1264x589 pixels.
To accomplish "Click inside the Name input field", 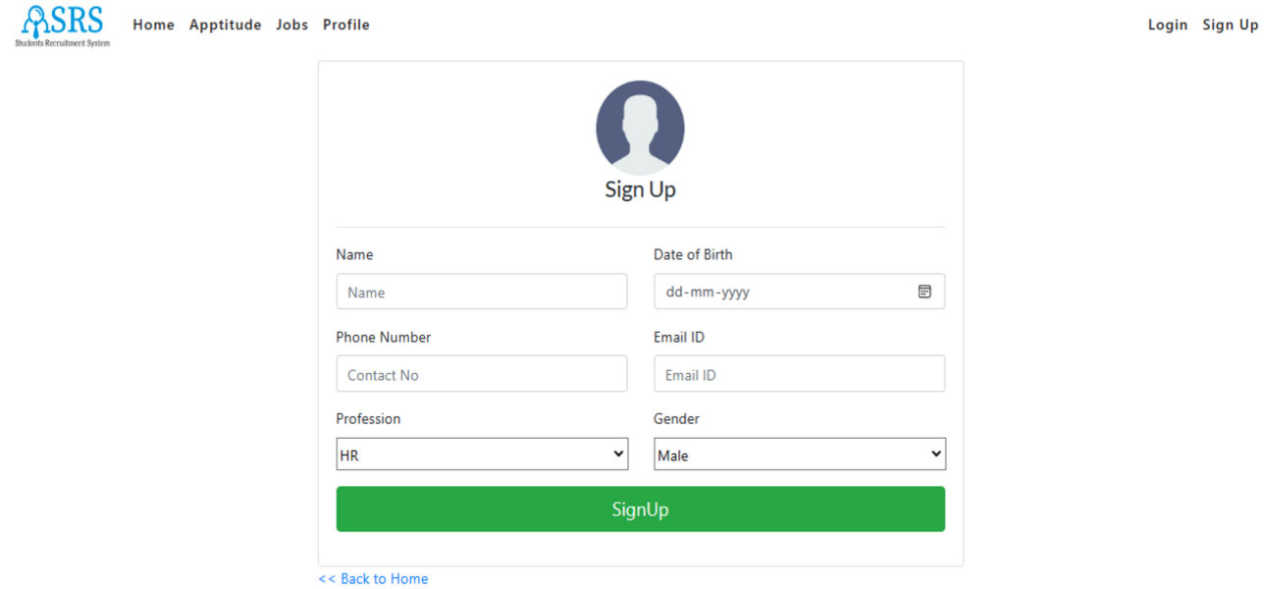I will (x=481, y=291).
